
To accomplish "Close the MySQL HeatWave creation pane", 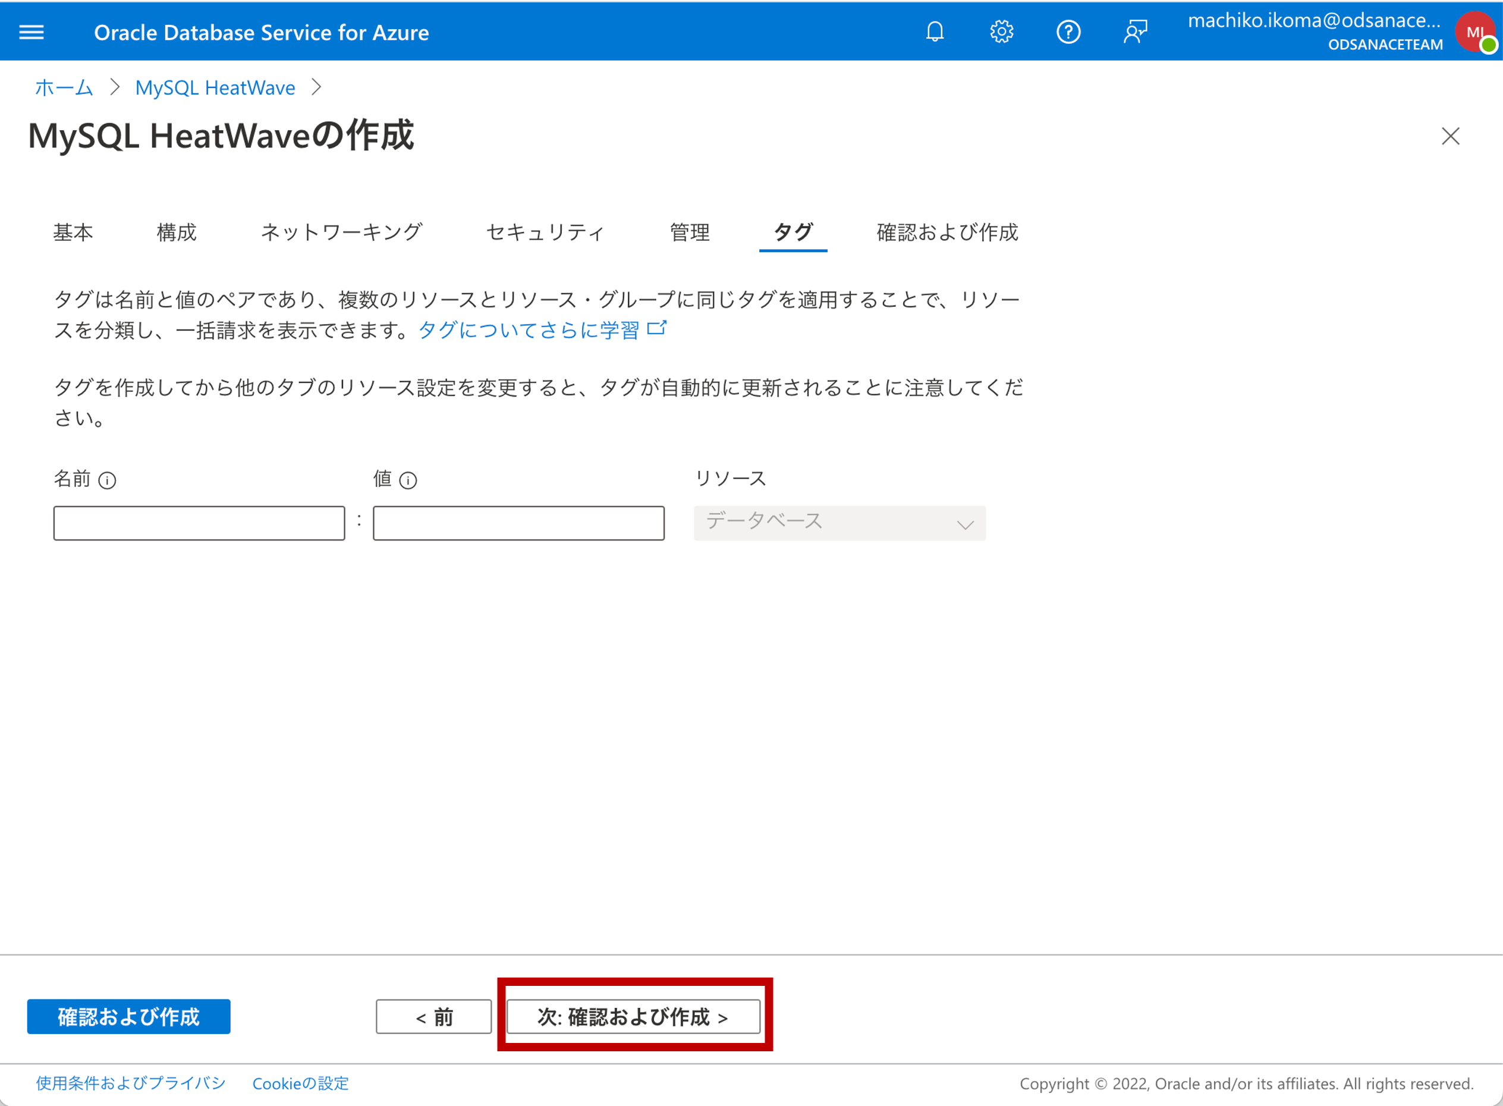I will click(x=1450, y=136).
